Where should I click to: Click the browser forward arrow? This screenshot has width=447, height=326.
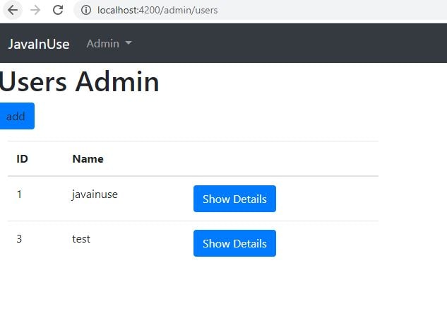pos(35,11)
